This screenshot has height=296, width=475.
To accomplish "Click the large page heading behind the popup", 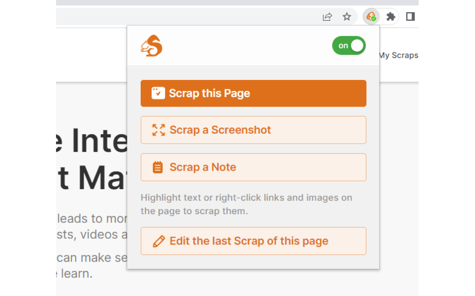I will point(93,159).
